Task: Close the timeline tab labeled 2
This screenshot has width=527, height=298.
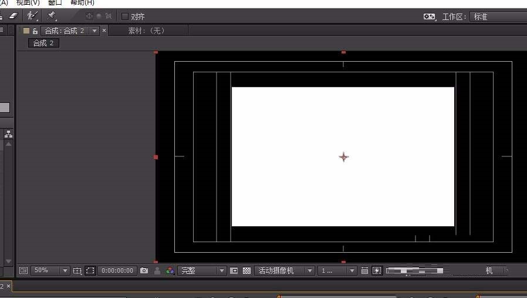Action: (8, 286)
